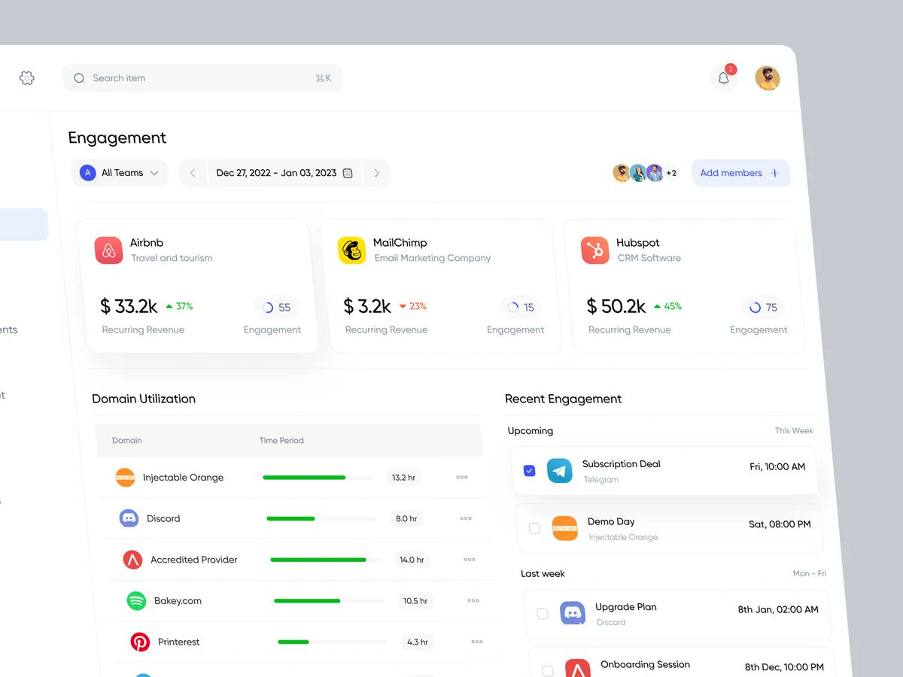Click MailChimp's 23% decline indicator
This screenshot has width=903, height=677.
pos(412,306)
